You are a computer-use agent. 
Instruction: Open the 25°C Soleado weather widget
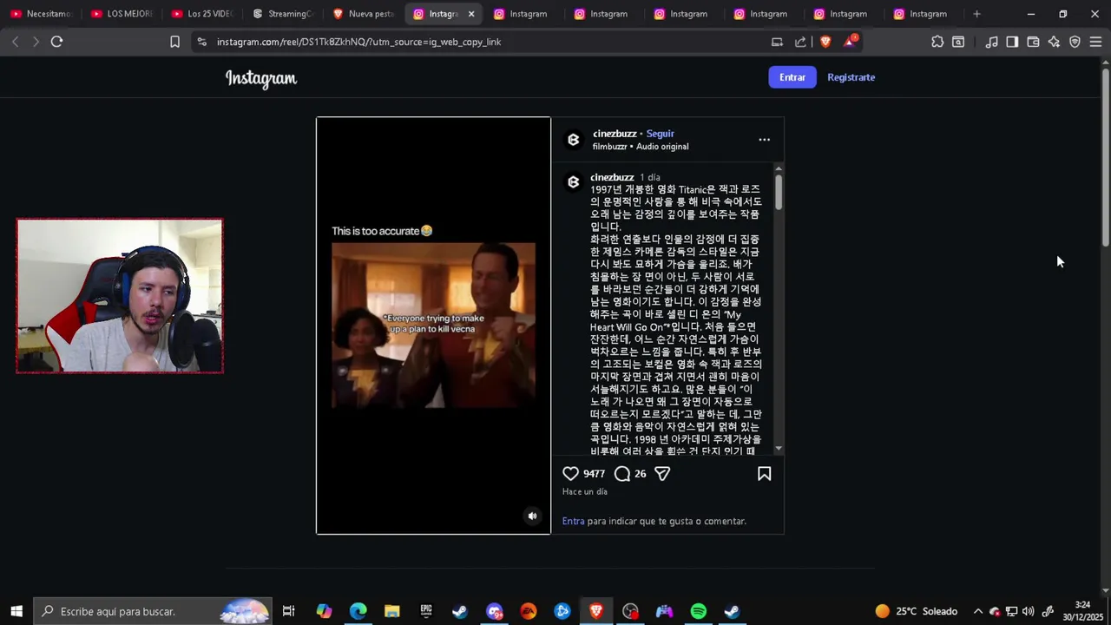916,611
